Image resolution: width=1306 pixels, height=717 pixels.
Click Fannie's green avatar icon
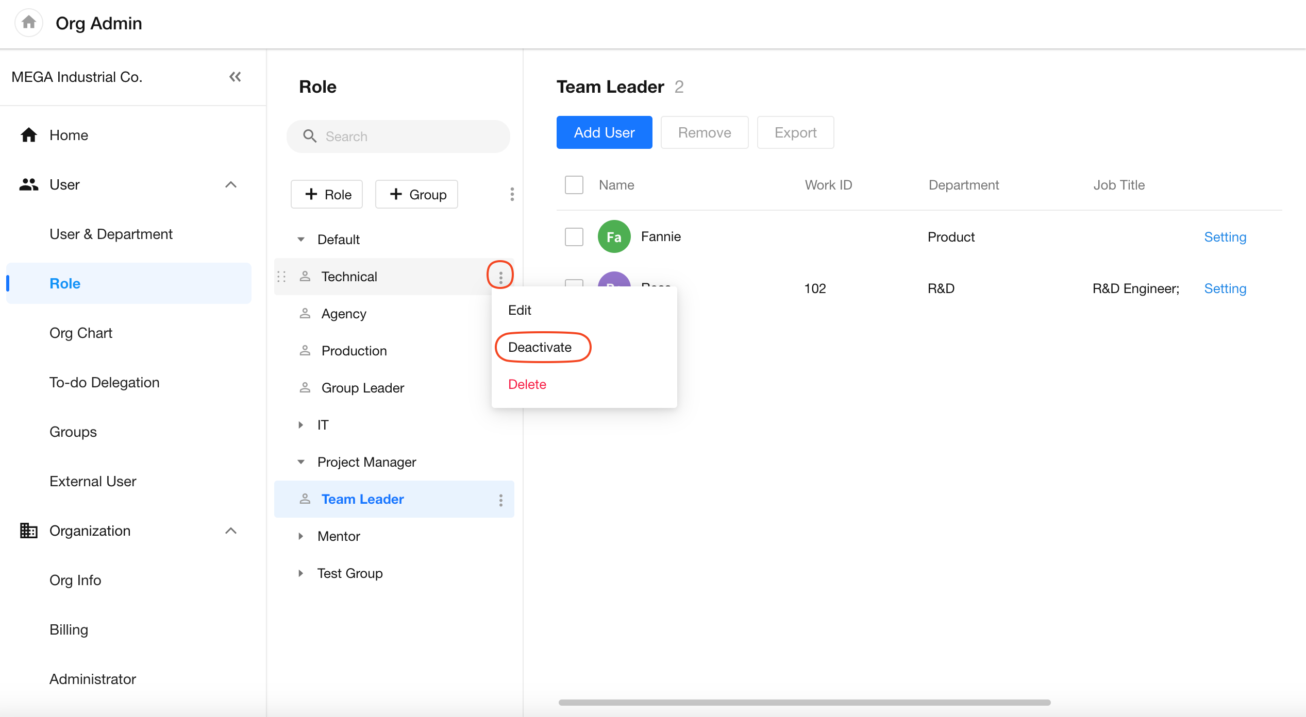614,237
